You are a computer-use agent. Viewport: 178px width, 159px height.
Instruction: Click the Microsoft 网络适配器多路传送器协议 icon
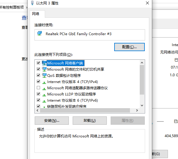coord(44,89)
